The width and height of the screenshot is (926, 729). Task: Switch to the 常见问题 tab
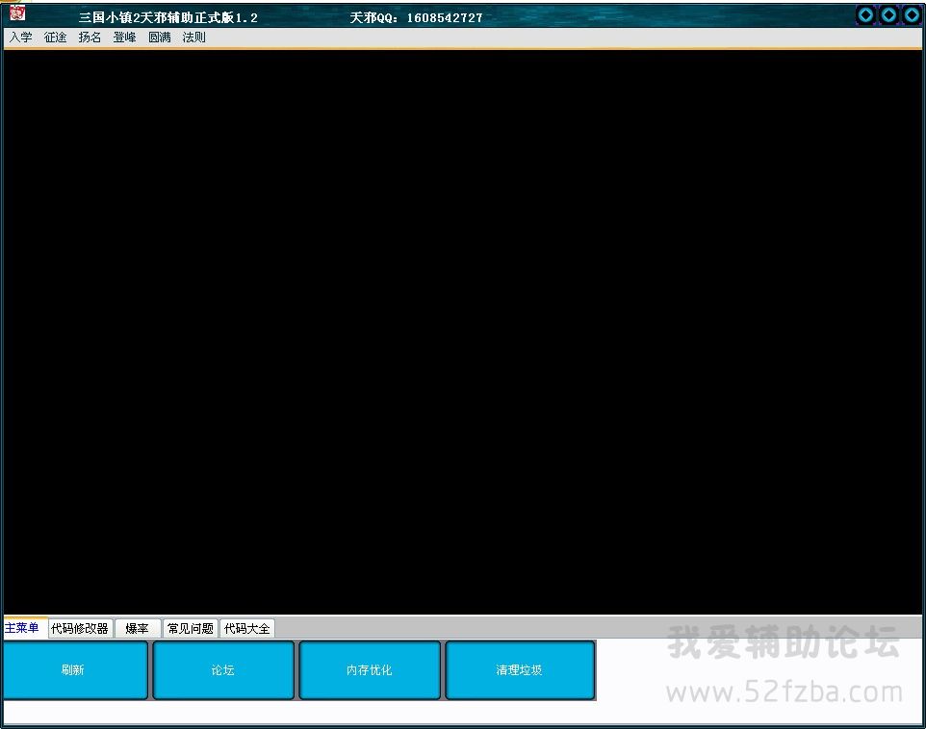(191, 629)
